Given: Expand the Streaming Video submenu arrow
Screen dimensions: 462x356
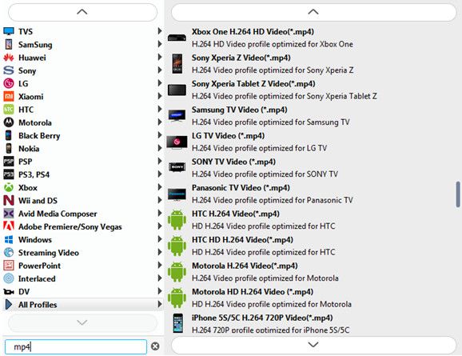Looking at the screenshot, I should point(160,252).
